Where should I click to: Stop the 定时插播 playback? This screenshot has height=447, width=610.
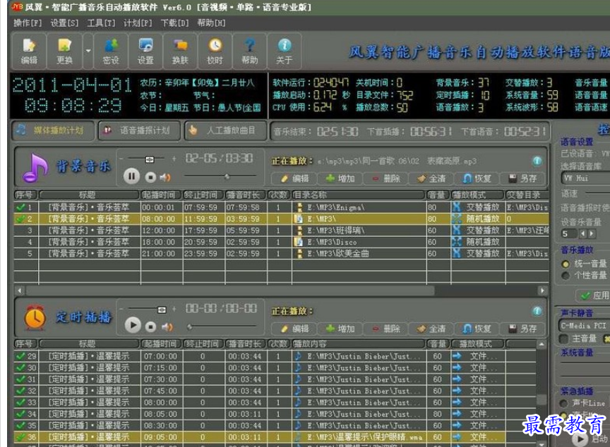point(150,327)
